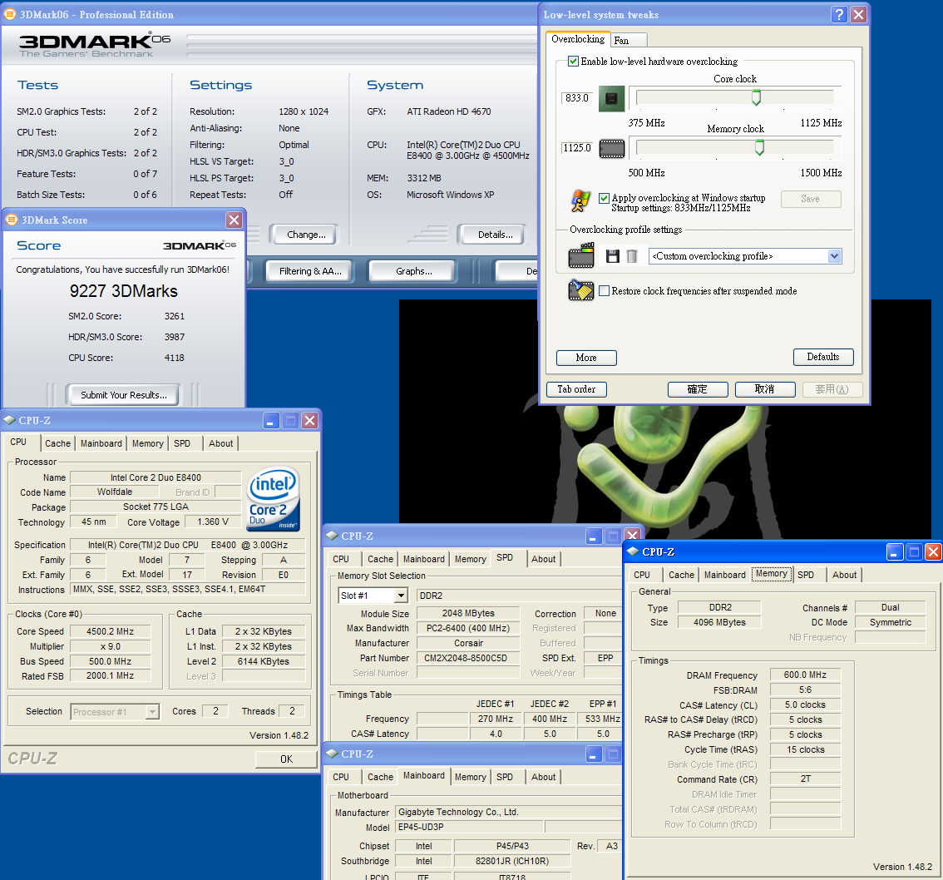Enable Restore clock frequencies after suspended mode
This screenshot has height=880, width=943.
pyautogui.click(x=605, y=291)
